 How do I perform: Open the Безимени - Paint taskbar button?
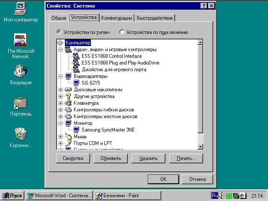tap(127, 196)
